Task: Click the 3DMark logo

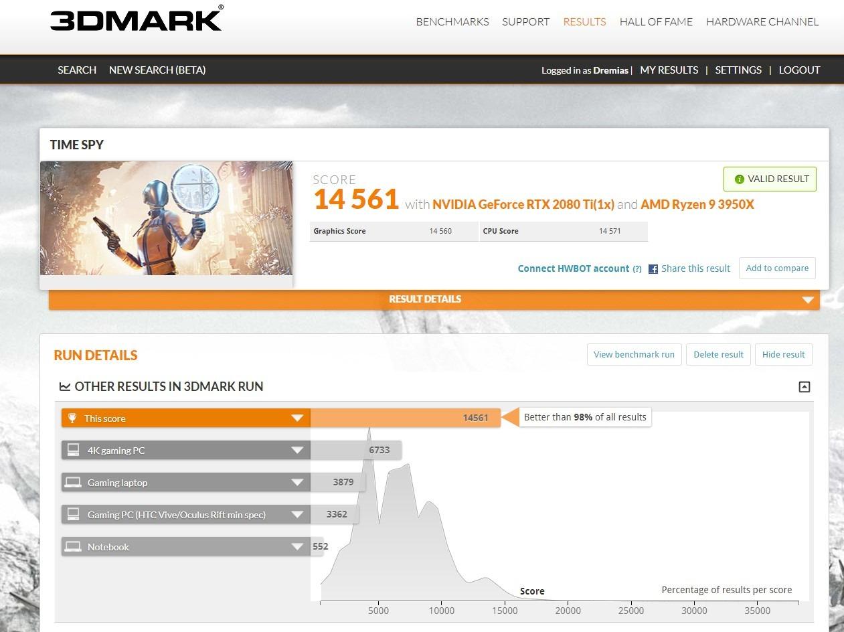Action: pos(137,19)
